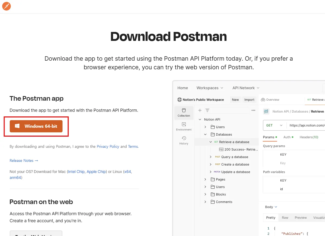This screenshot has width=325, height=236.
Task: Download Linux x64 version
Action: 127,172
